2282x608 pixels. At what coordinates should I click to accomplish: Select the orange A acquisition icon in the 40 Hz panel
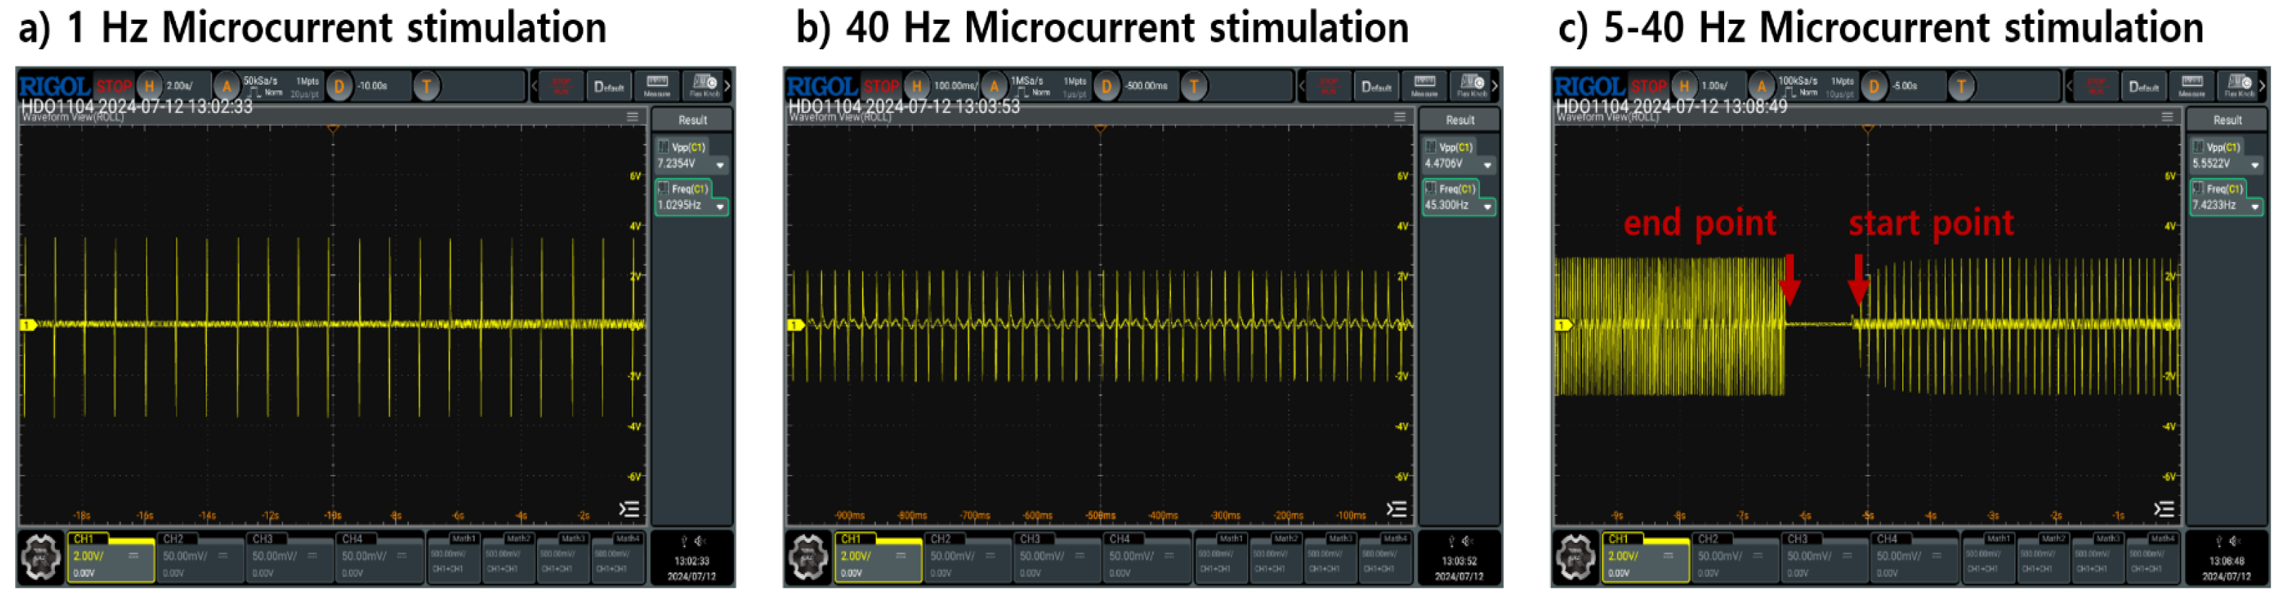pyautogui.click(x=994, y=86)
